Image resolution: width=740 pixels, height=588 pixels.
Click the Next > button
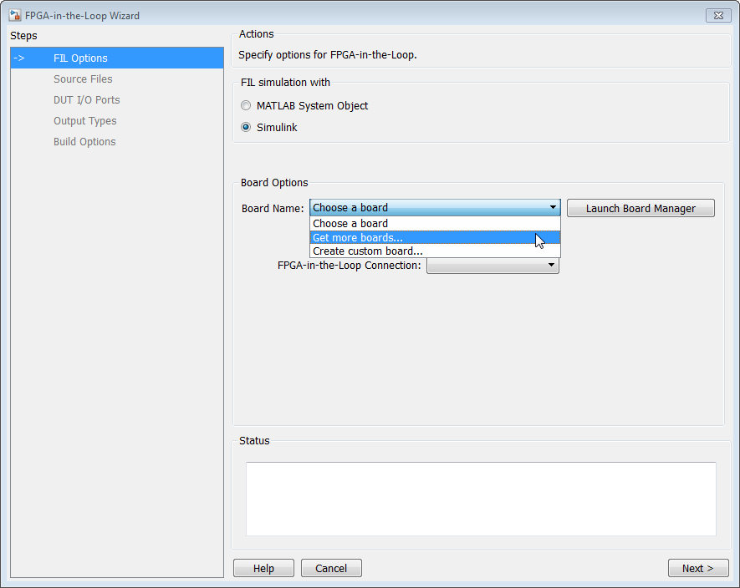click(698, 568)
